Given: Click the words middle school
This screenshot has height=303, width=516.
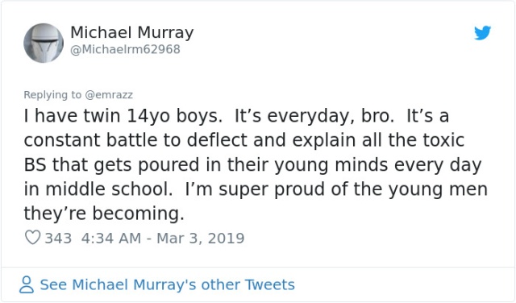Looking at the screenshot, I should [x=109, y=189].
